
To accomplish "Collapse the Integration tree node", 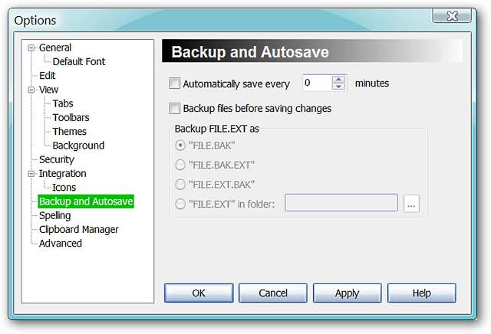I will coord(31,174).
